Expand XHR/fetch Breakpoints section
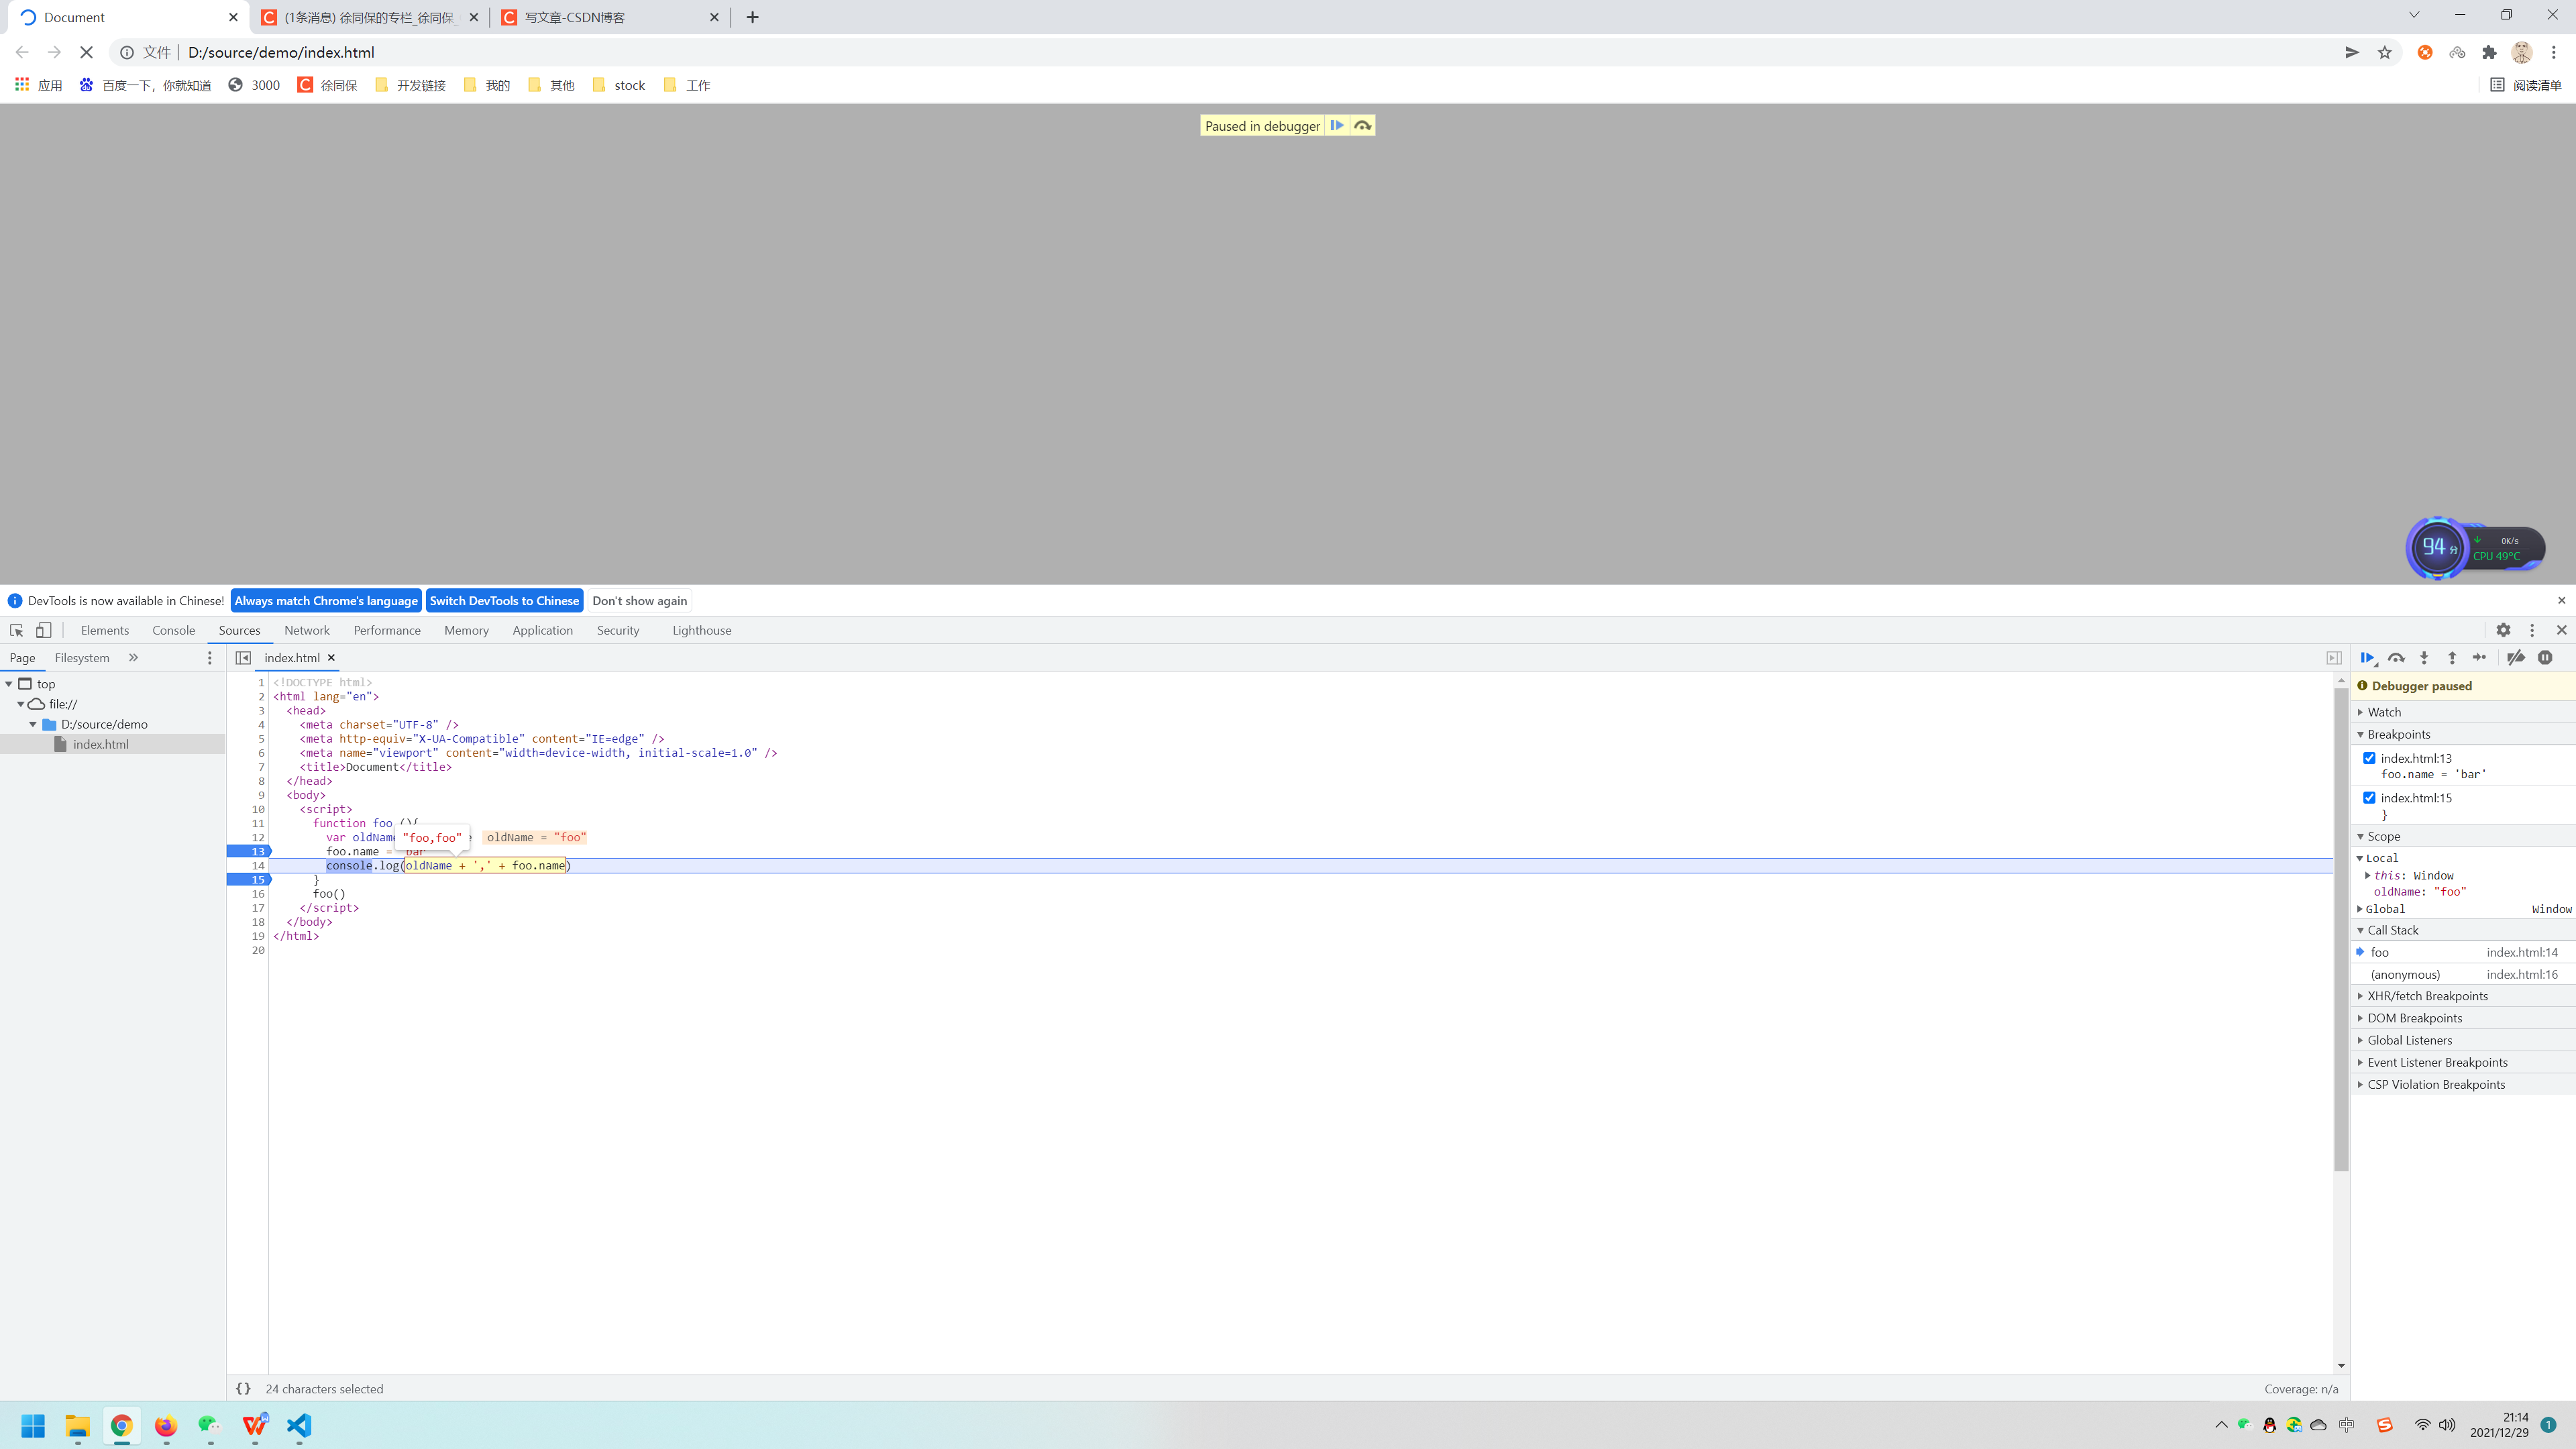Screen dimensions: 2576x1449 pyautogui.click(x=2427, y=996)
